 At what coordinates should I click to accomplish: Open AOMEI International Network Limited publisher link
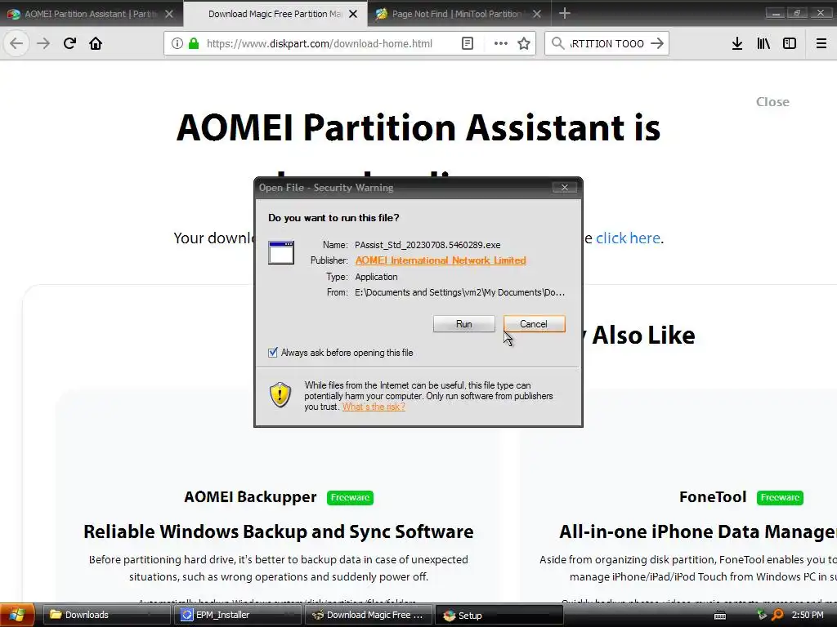coord(441,260)
